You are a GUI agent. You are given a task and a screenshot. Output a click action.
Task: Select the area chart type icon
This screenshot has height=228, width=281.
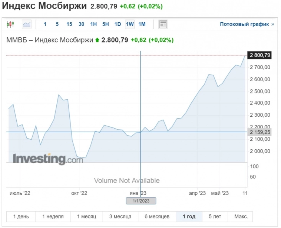[x=27, y=24]
